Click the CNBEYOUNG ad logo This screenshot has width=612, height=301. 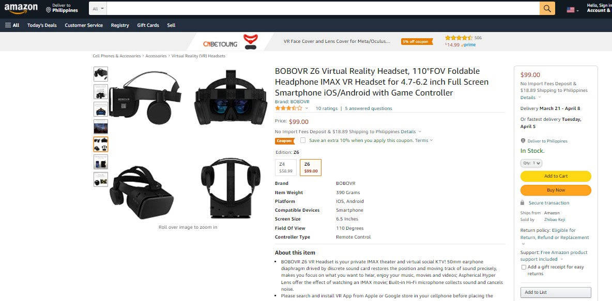click(x=220, y=44)
